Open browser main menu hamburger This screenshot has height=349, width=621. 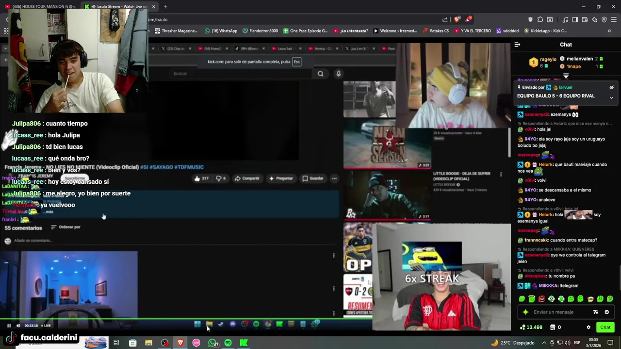point(614,19)
